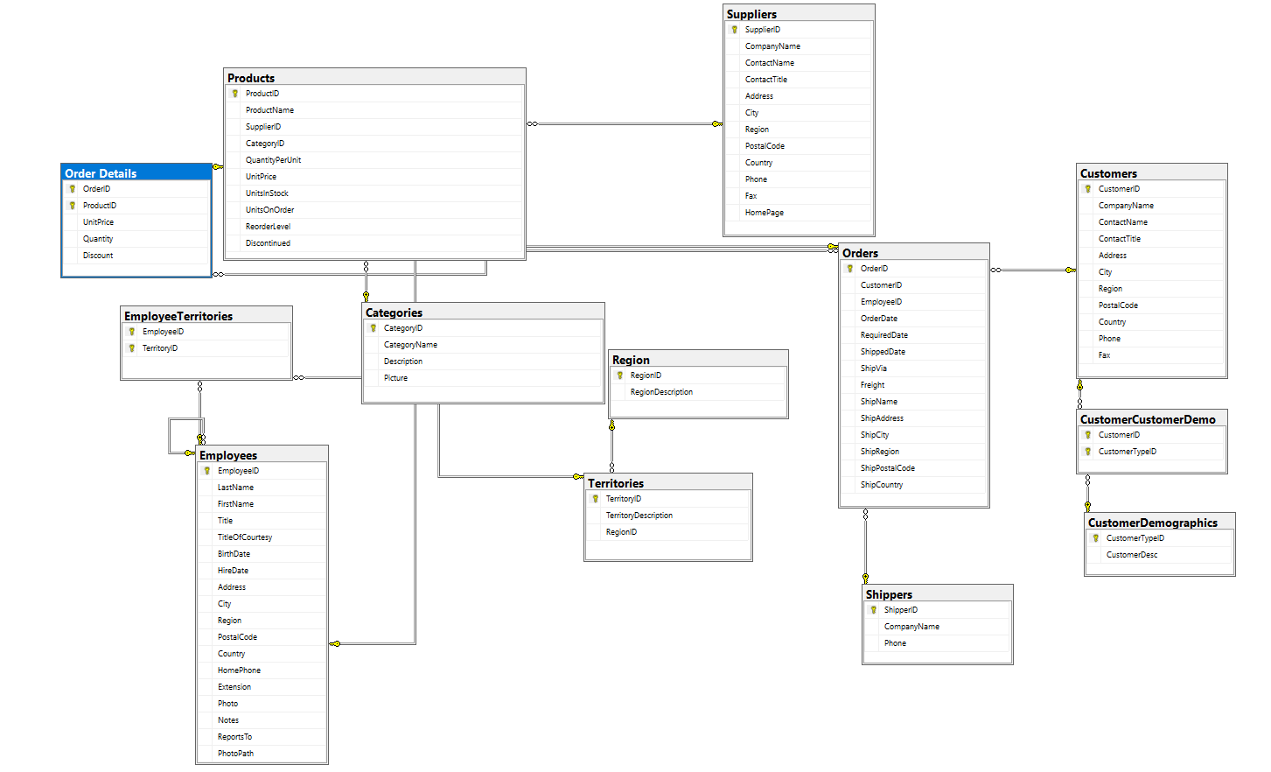Select the Customers table title bar
The height and width of the screenshot is (772, 1271).
click(x=1150, y=173)
